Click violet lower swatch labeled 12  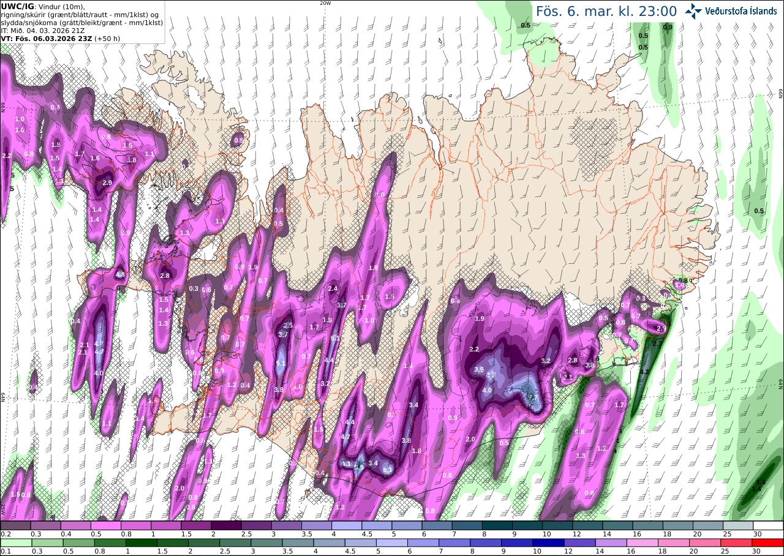[x=580, y=543]
